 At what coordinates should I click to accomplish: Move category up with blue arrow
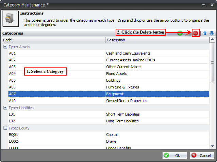pyautogui.click(x=205, y=33)
